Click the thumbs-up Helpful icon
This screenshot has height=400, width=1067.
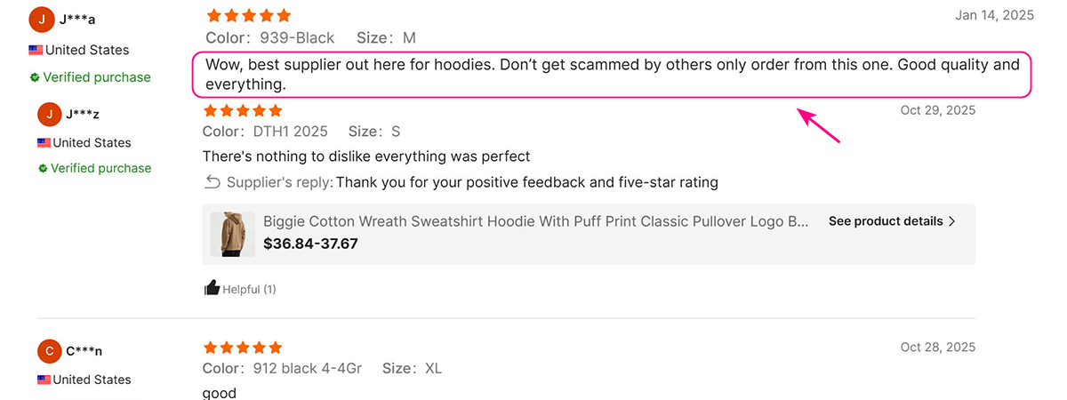coord(212,288)
